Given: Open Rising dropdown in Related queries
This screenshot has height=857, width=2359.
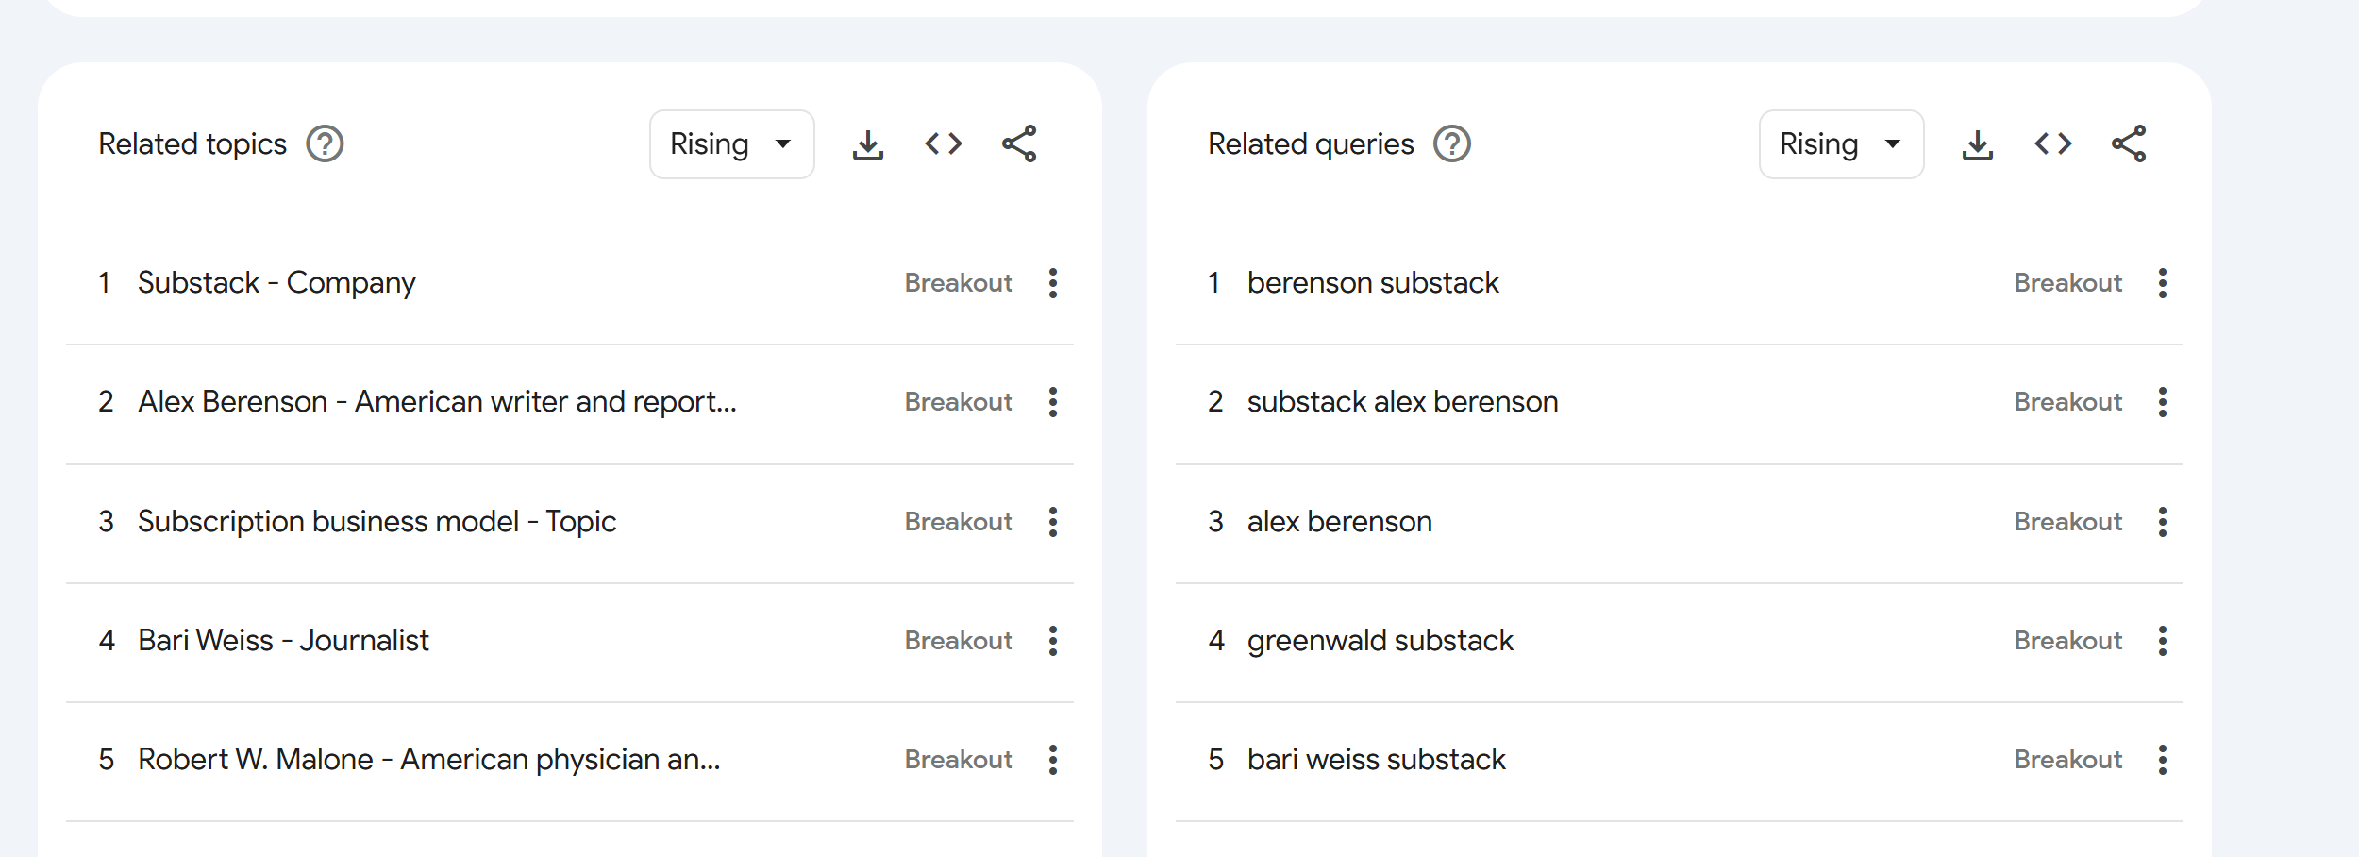Looking at the screenshot, I should pos(1842,144).
